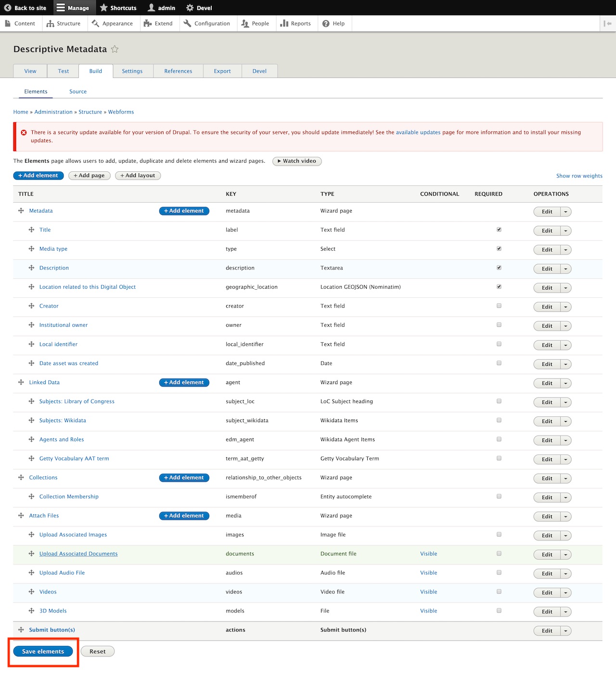Image resolution: width=616 pixels, height=695 pixels.
Task: Click the Save elements button
Action: tap(43, 651)
